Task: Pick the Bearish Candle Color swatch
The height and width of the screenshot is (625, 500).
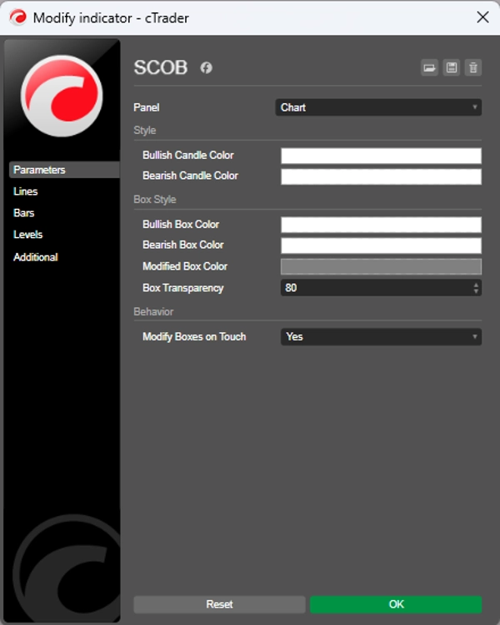Action: click(x=381, y=176)
